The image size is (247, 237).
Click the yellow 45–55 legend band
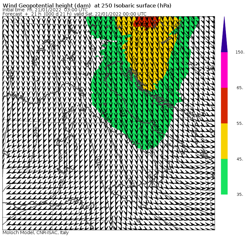click(224, 141)
